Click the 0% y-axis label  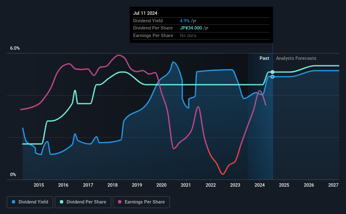pos(13,174)
